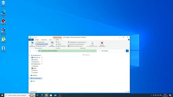Select Current folder search option

tap(40, 42)
